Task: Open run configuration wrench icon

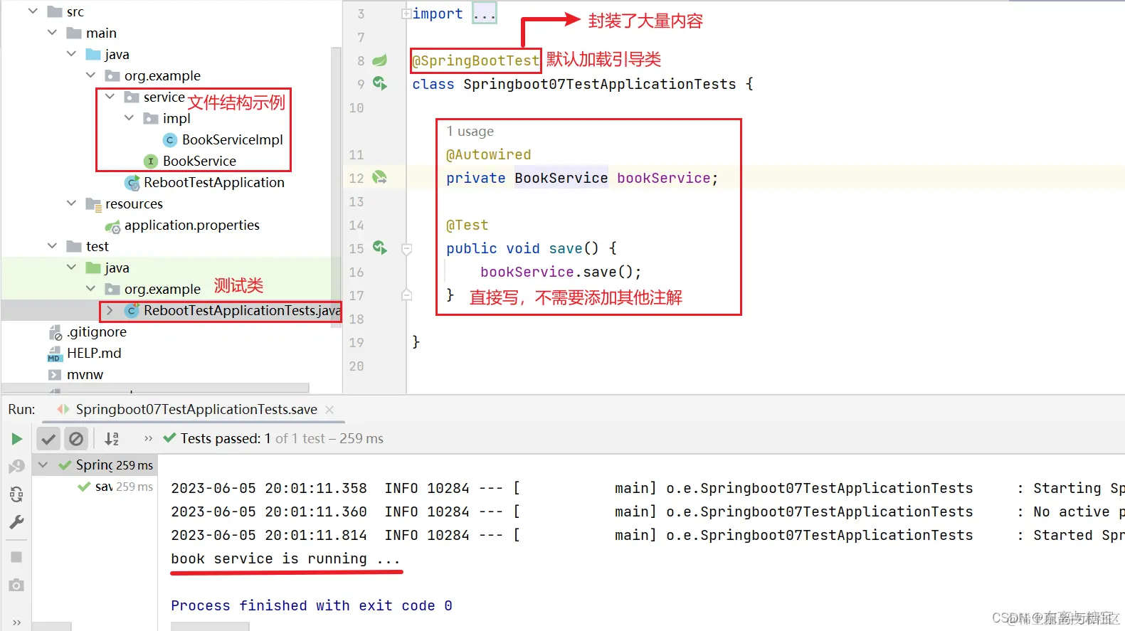Action: point(16,522)
